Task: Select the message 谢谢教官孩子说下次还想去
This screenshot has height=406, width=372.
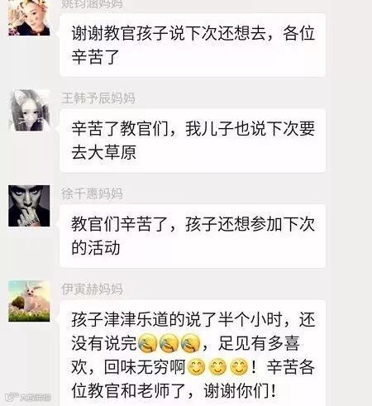Action: [193, 45]
